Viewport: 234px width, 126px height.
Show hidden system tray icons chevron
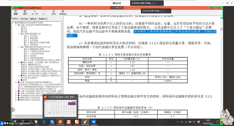pyautogui.click(x=178, y=122)
